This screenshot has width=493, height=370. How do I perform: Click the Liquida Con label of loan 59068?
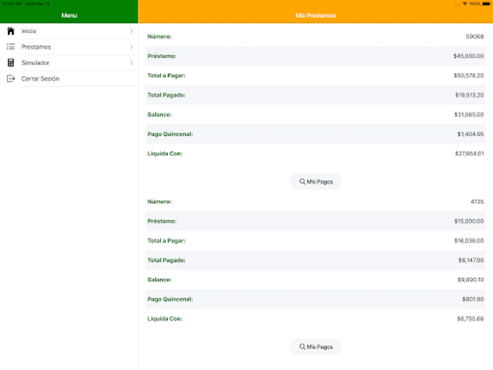click(165, 154)
